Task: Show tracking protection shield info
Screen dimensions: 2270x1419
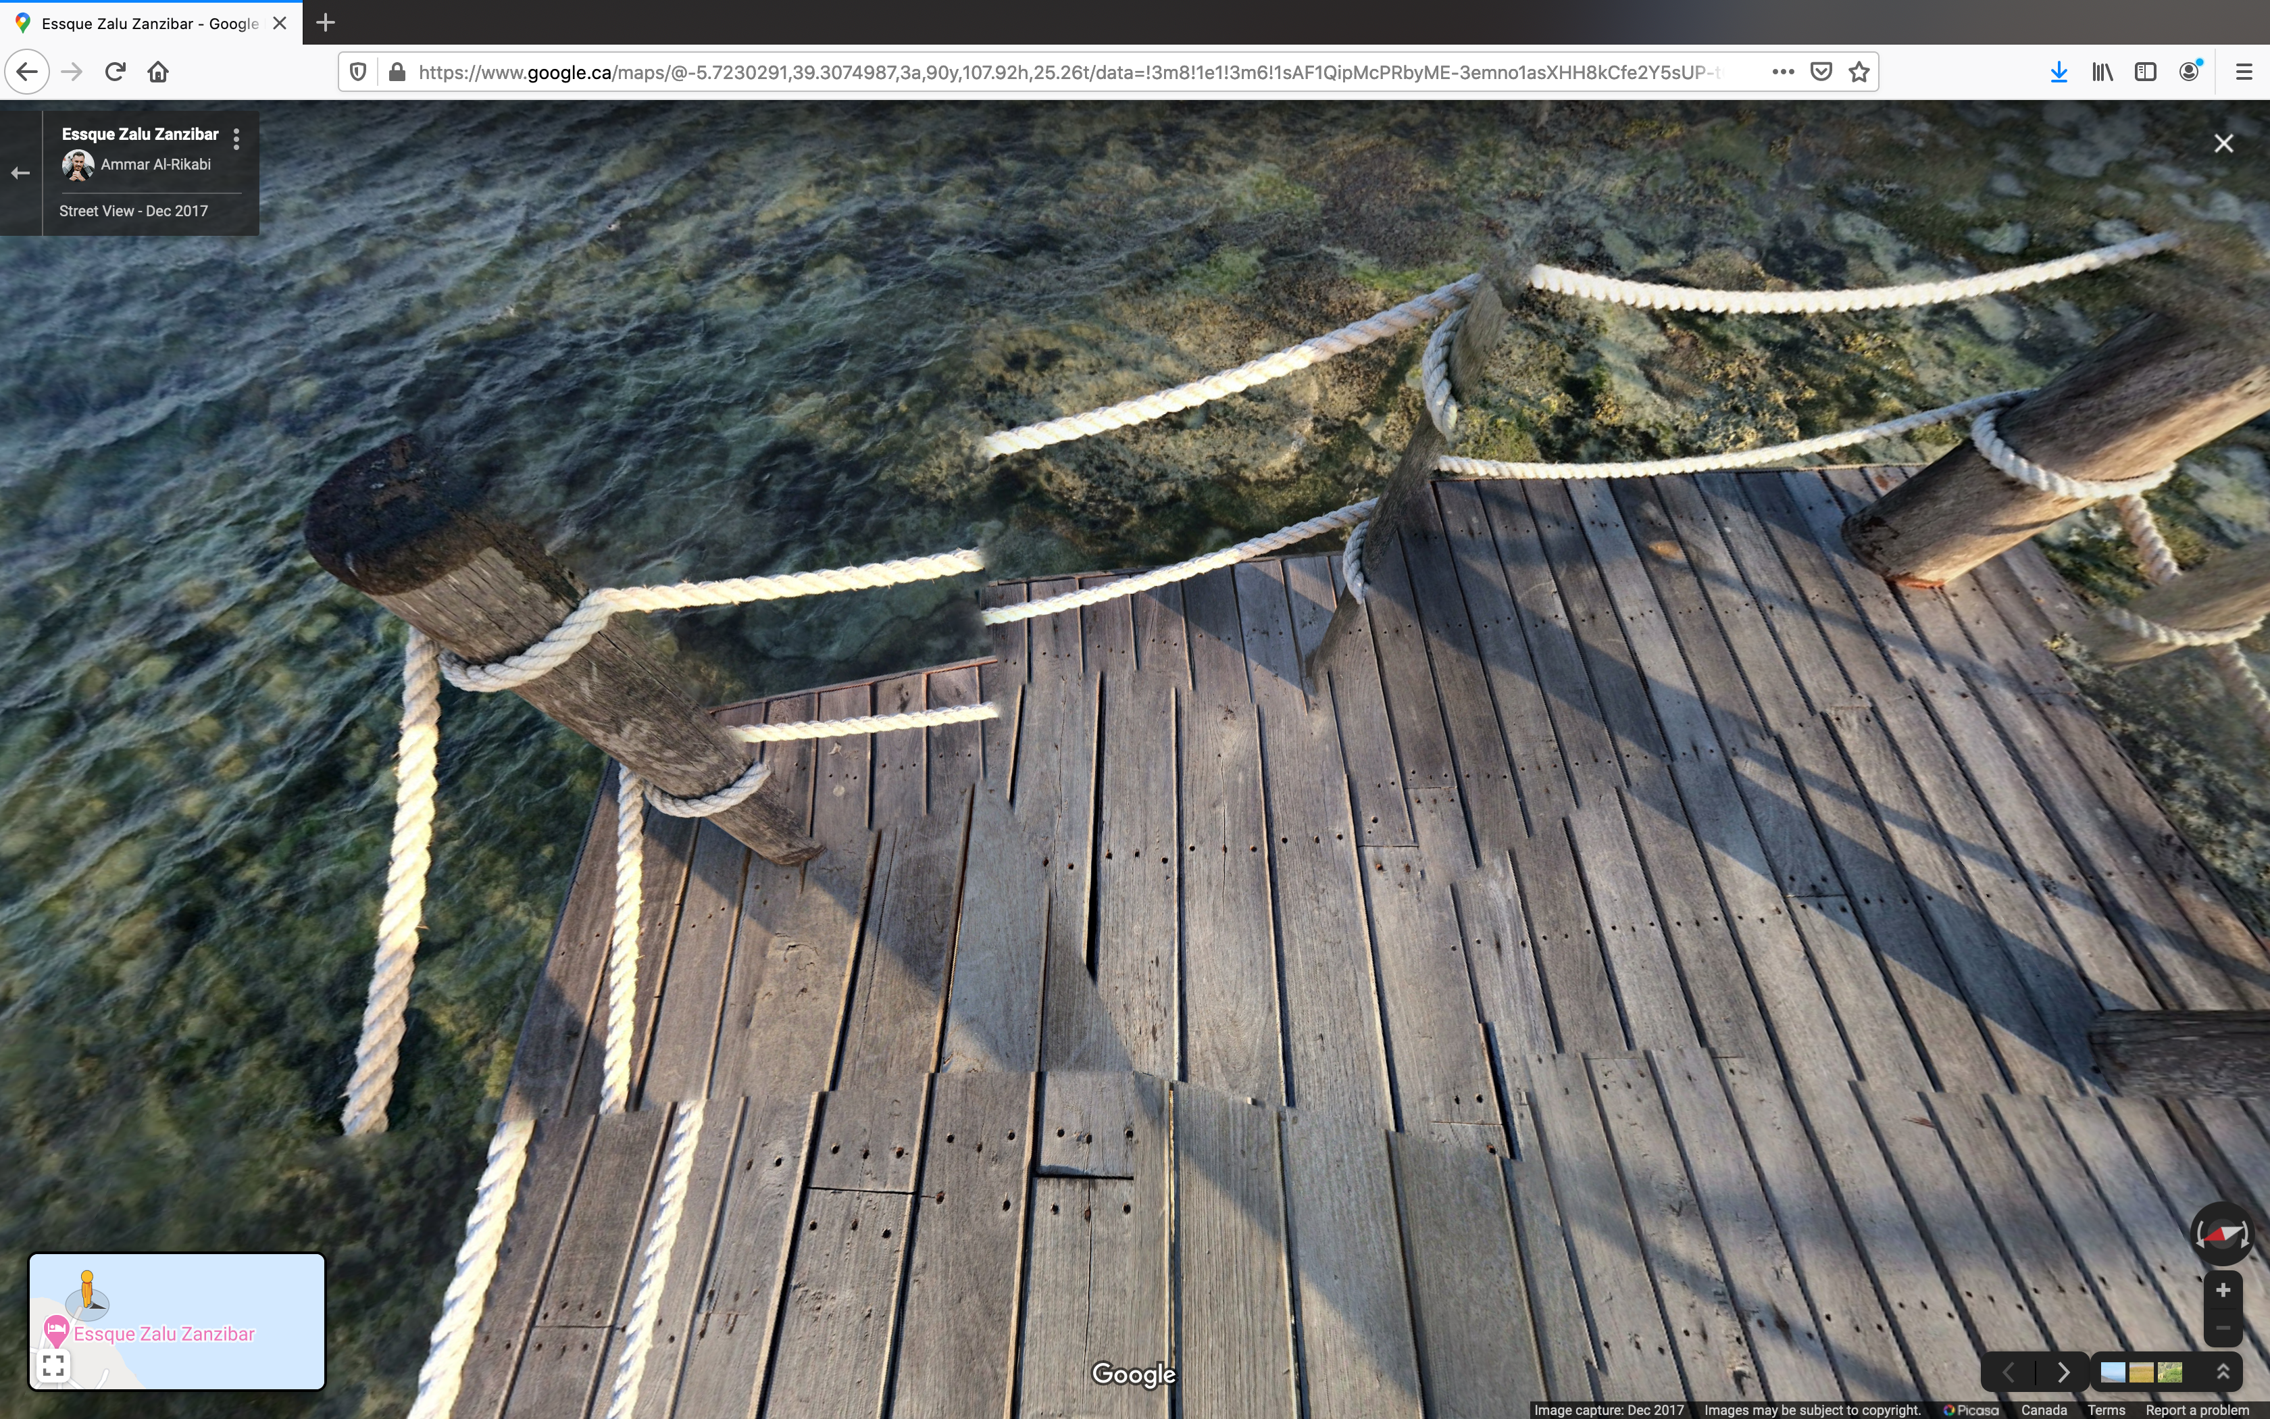Action: (357, 72)
